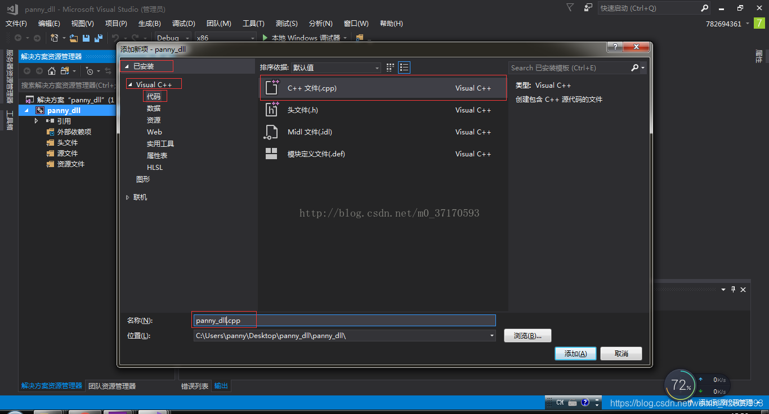Open the x86 platform dropdown
769x414 pixels.
pos(225,38)
